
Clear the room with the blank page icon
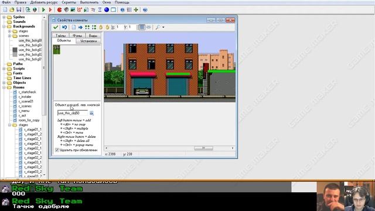tap(74, 28)
